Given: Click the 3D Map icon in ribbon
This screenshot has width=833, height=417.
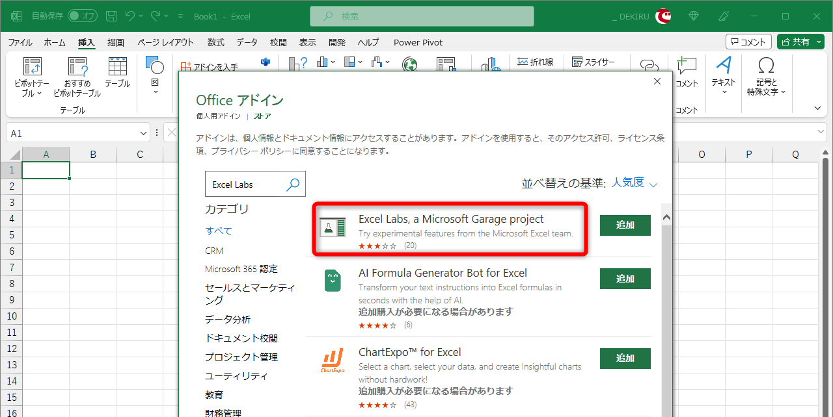Looking at the screenshot, I should (x=490, y=65).
